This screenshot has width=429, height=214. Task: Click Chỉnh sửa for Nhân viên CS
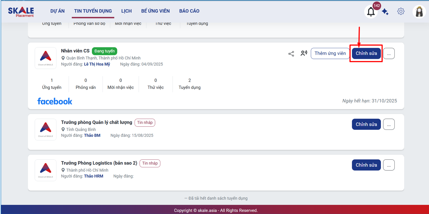tap(366, 53)
